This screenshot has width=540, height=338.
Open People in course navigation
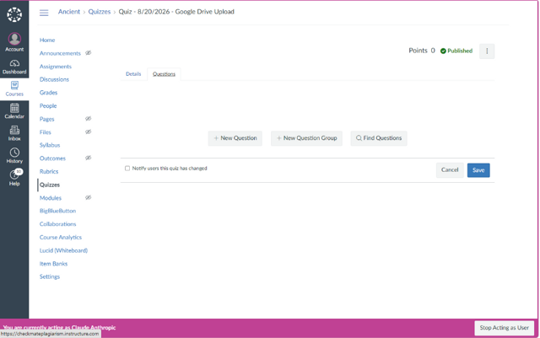click(x=48, y=105)
